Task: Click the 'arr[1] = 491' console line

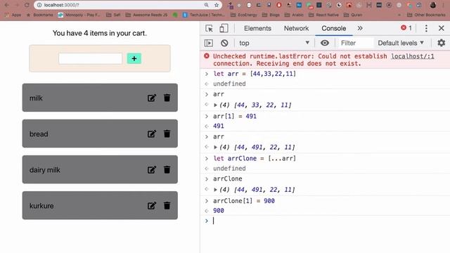Action: [235, 116]
